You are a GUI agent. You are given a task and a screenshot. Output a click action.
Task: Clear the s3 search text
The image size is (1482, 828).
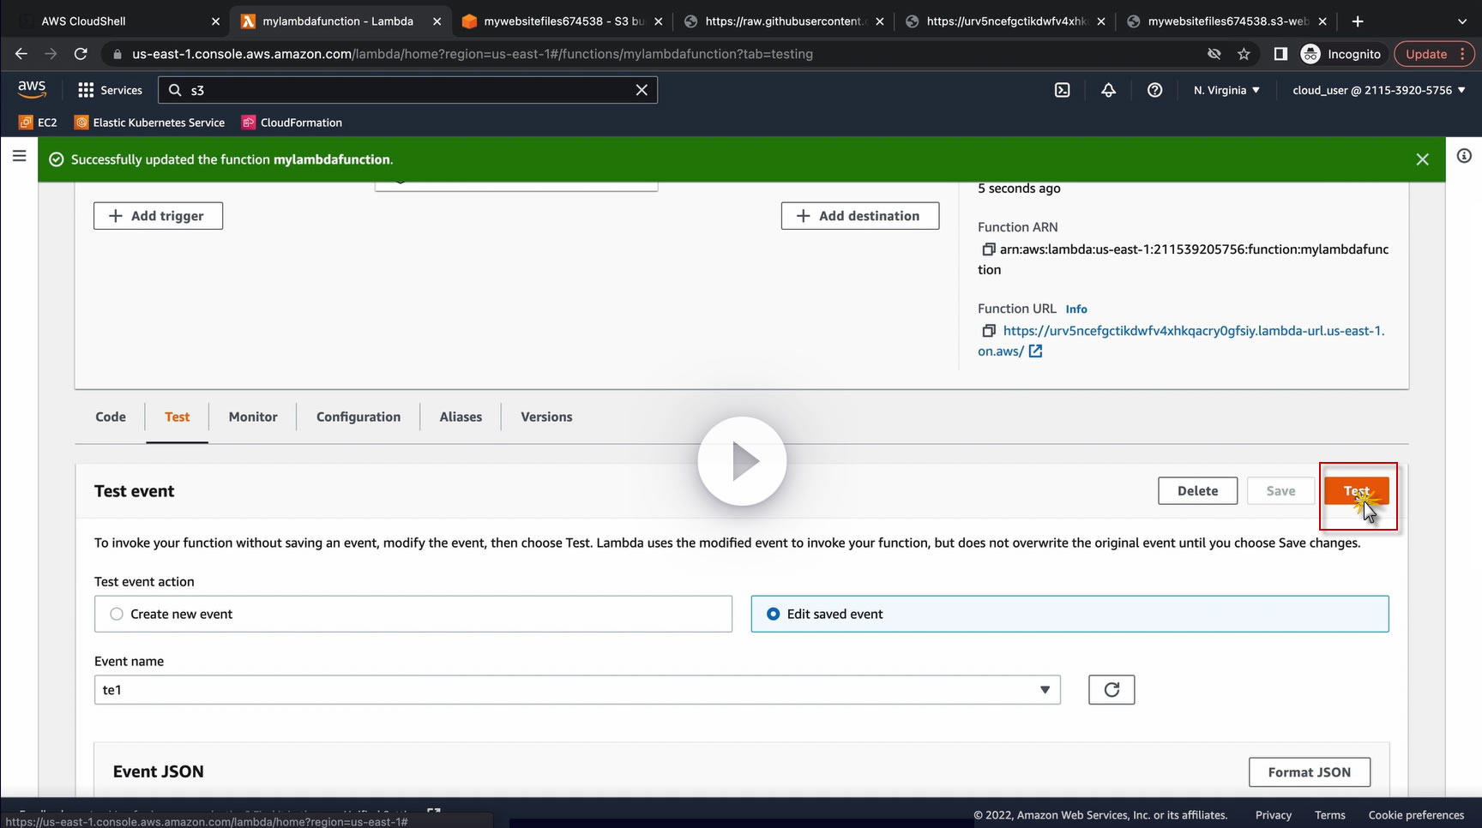pyautogui.click(x=642, y=90)
